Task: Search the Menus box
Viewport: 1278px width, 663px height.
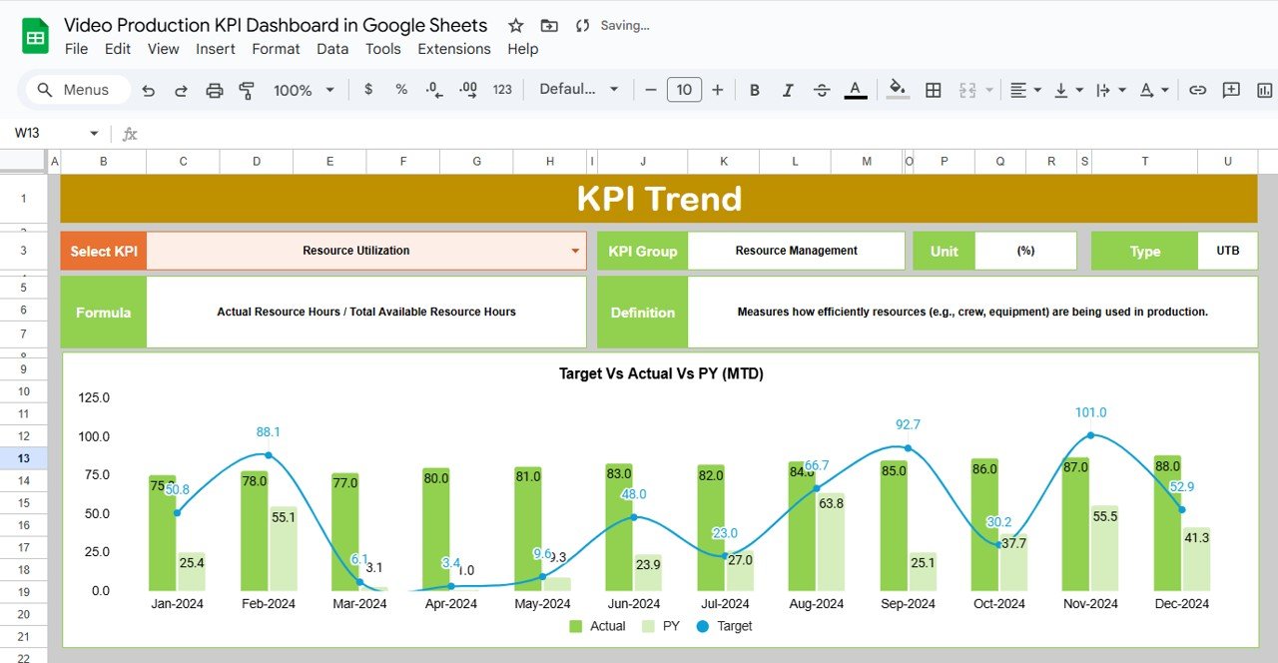Action: pyautogui.click(x=78, y=90)
